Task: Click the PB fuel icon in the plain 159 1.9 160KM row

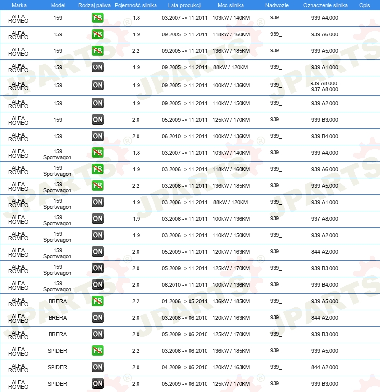Action: pyautogui.click(x=98, y=34)
